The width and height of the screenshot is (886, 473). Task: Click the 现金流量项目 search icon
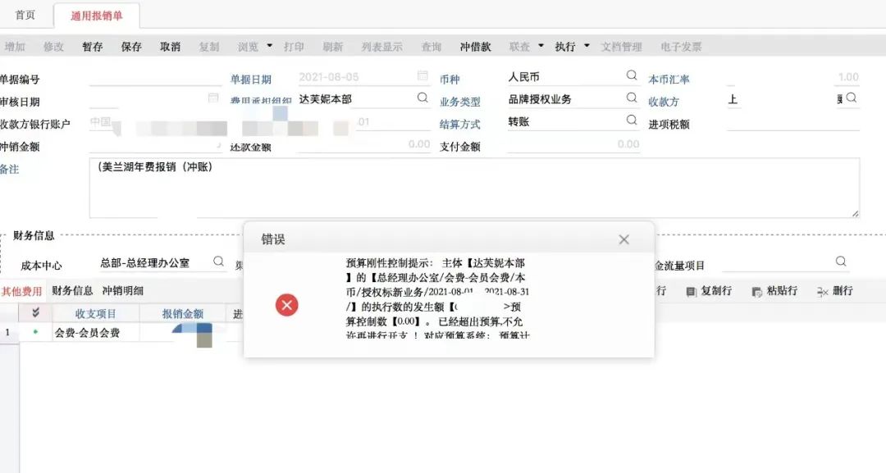pos(841,262)
